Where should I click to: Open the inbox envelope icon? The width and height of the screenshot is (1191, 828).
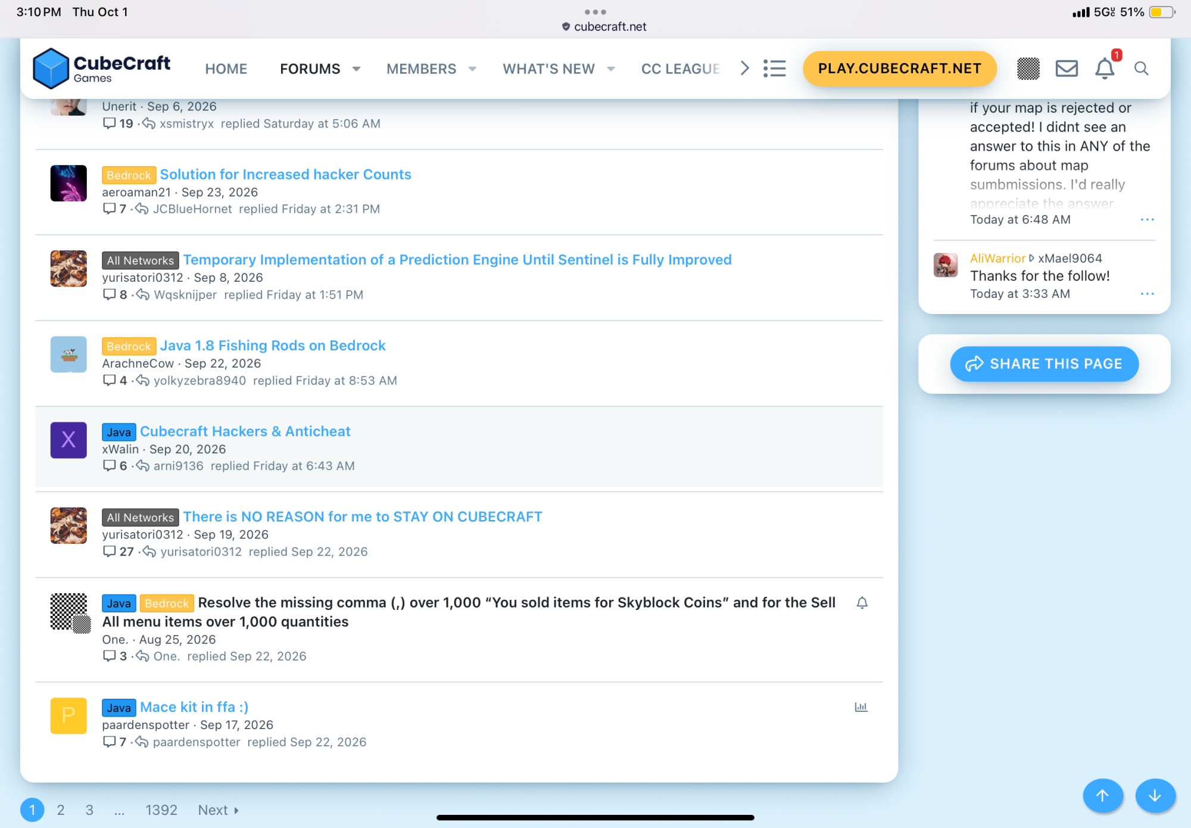coord(1067,69)
